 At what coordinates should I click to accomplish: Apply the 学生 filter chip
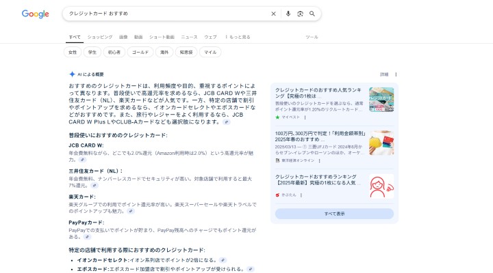click(x=92, y=53)
